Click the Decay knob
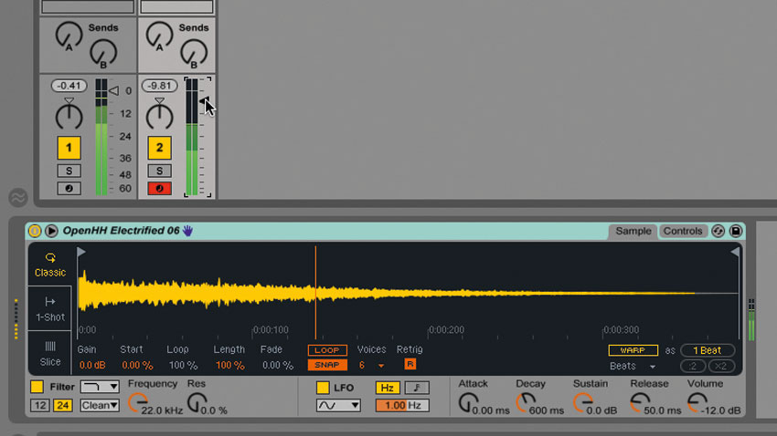The height and width of the screenshot is (436, 777). (x=526, y=402)
